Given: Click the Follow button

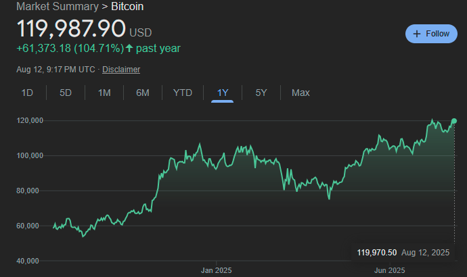Looking at the screenshot, I should pyautogui.click(x=431, y=34).
